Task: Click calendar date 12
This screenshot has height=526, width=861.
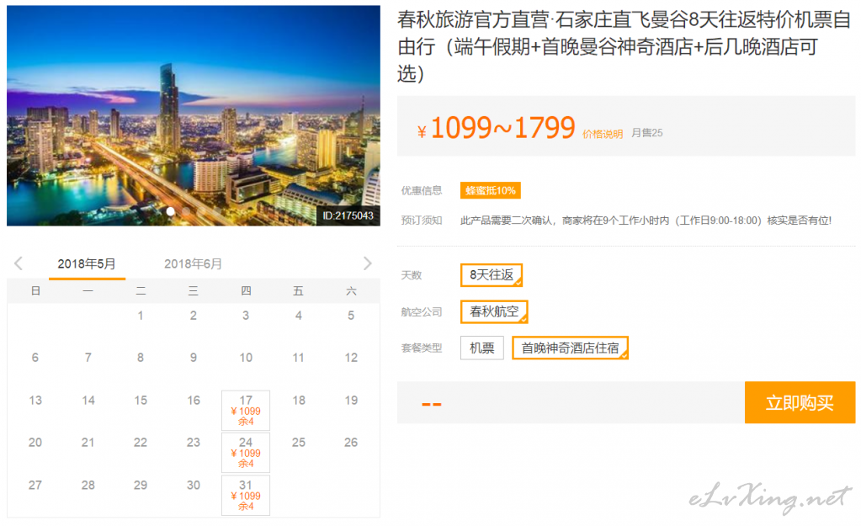Action: coord(351,358)
